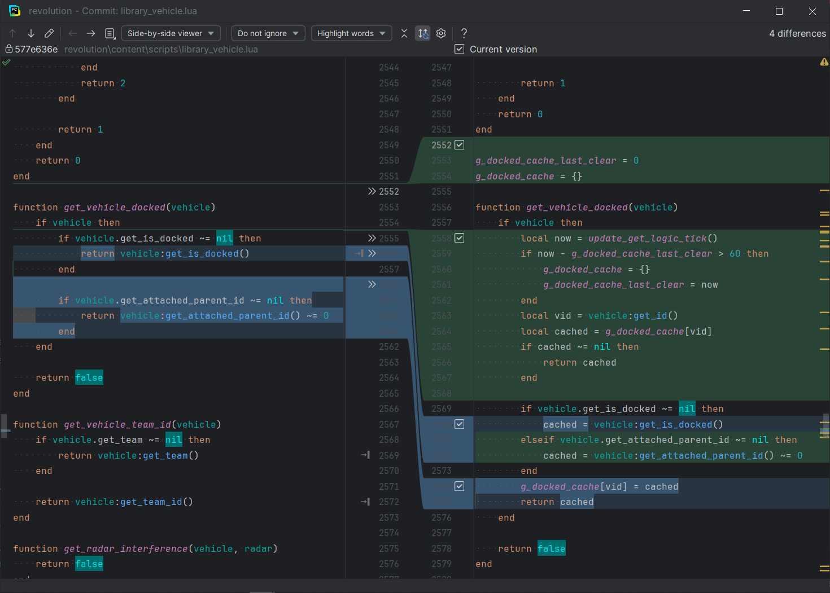
Task: Click top change marker in right error stripe
Action: 824,191
